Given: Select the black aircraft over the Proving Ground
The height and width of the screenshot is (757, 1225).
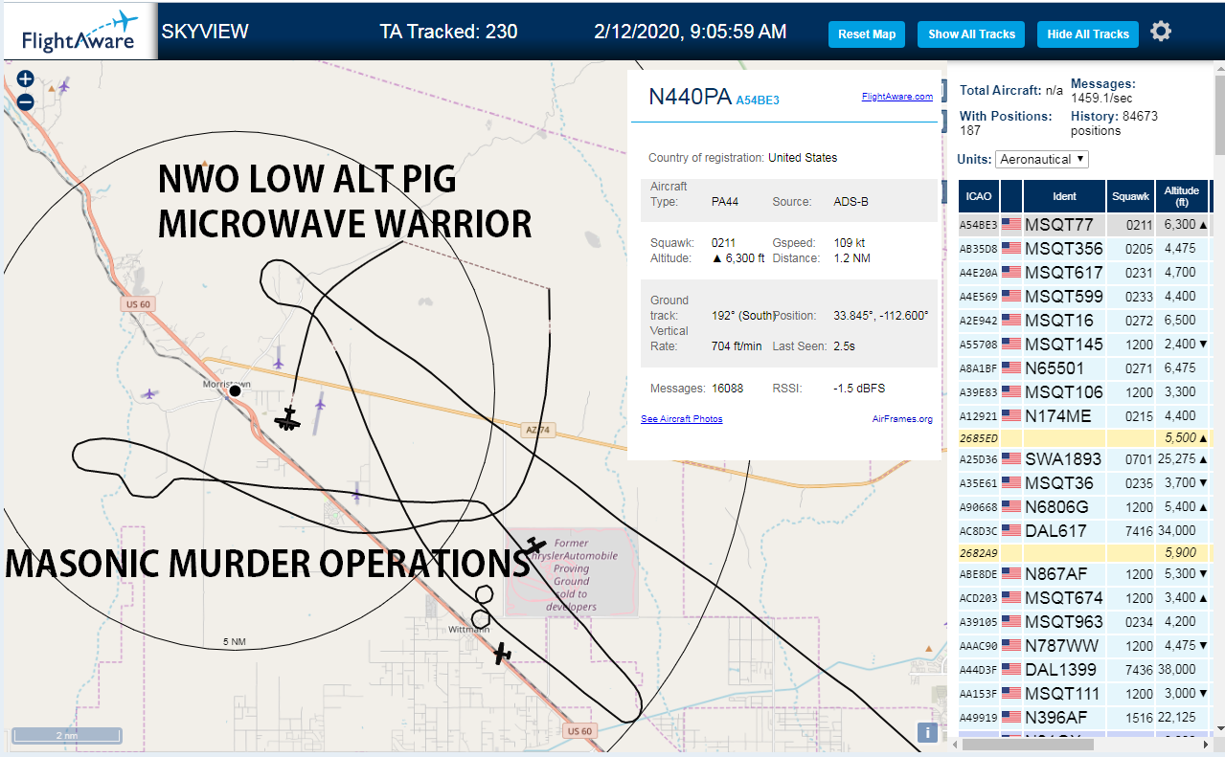Looking at the screenshot, I should point(536,546).
